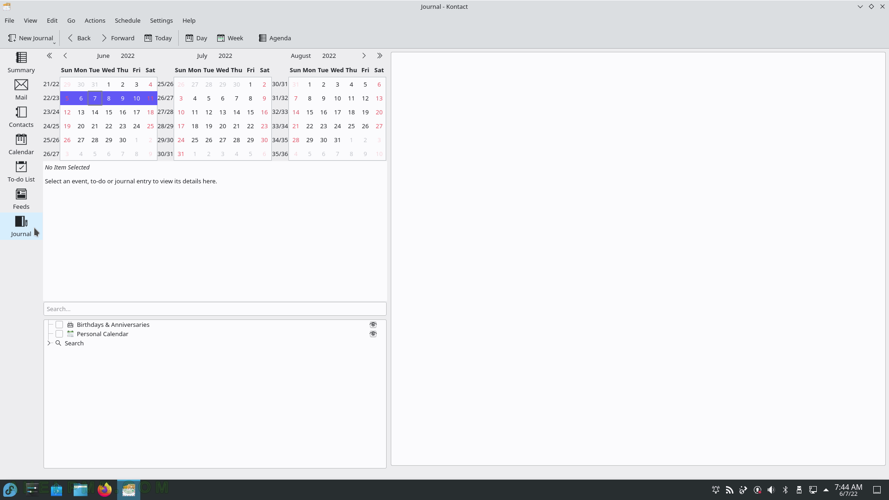
Task: Open the July month selector
Action: (x=202, y=56)
